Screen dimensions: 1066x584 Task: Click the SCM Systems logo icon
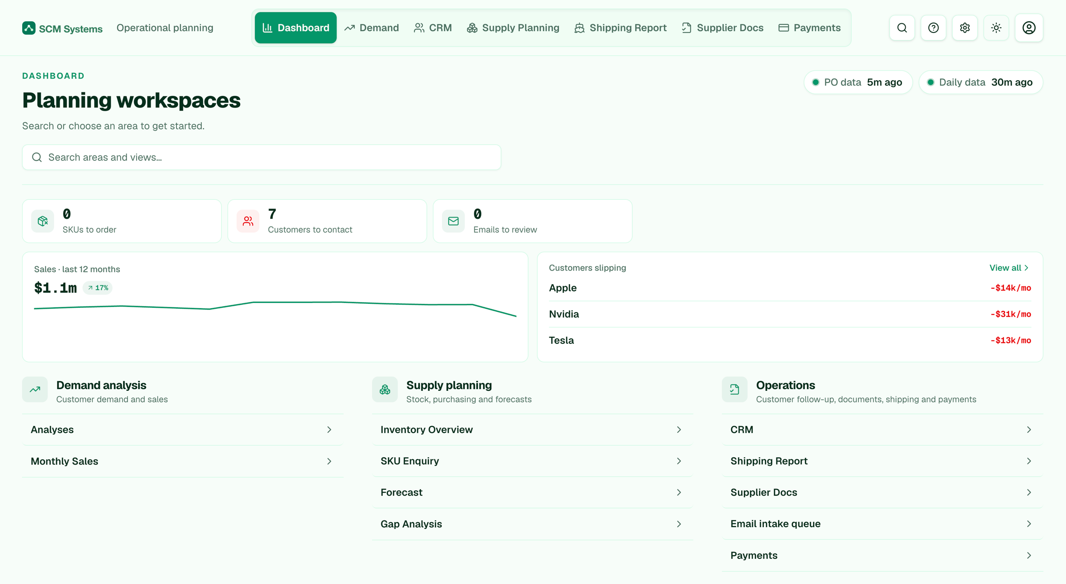click(x=29, y=28)
